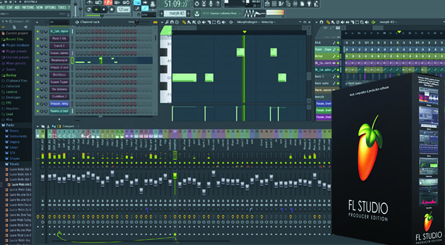Image resolution: width=445 pixels, height=245 pixels.
Task: Open the Drums pack folder
Action: pyautogui.click(x=12, y=131)
